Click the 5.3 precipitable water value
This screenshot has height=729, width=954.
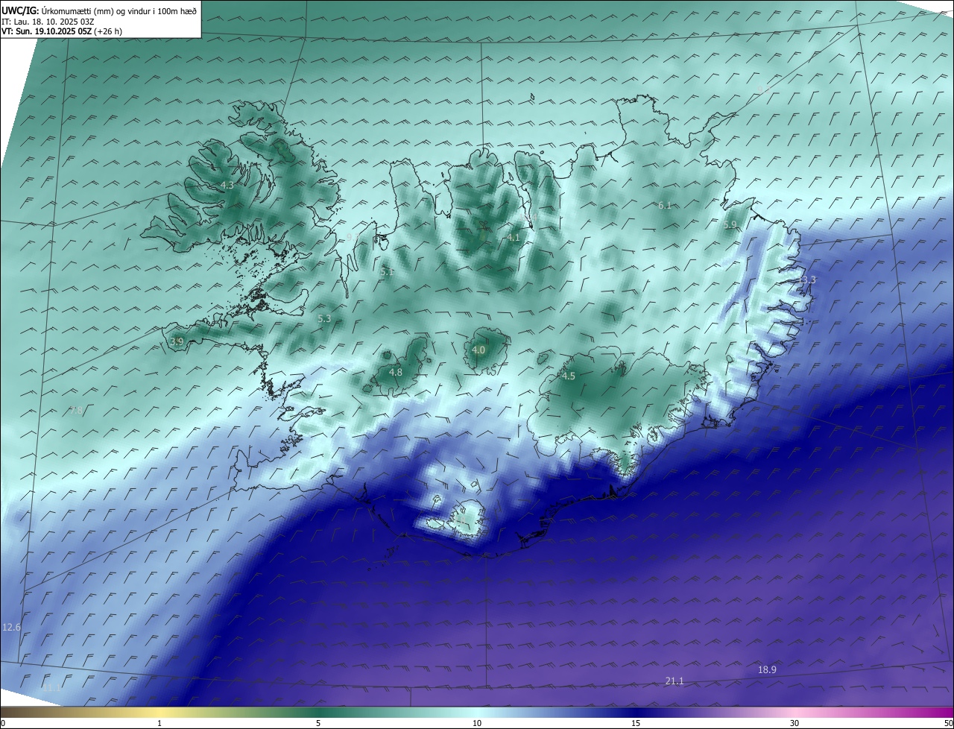(324, 318)
